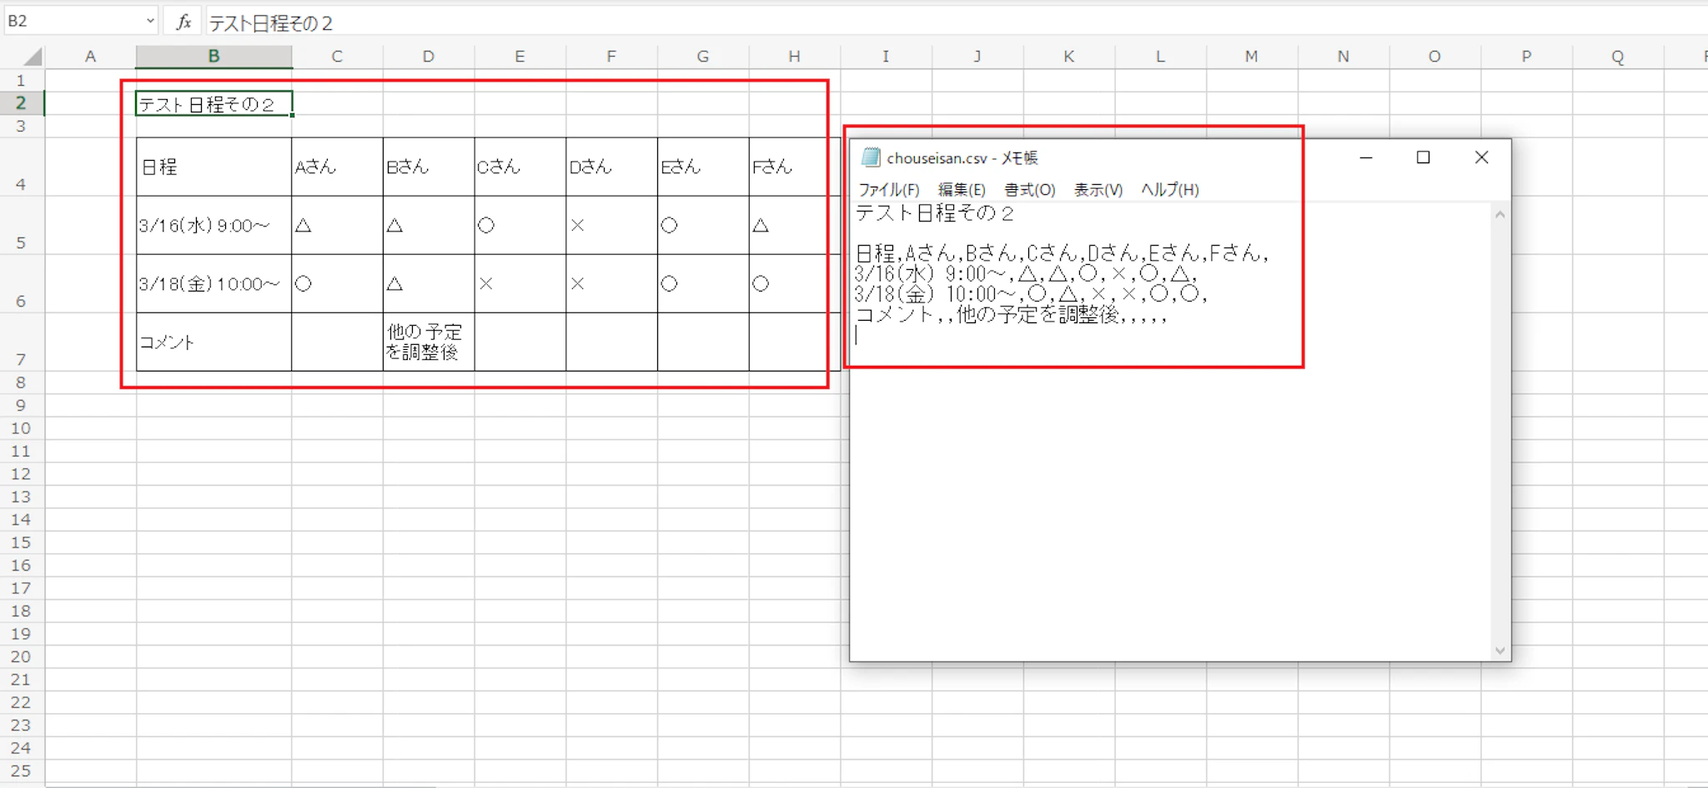The image size is (1708, 788).
Task: Open the 書式(O) menu
Action: (1029, 190)
